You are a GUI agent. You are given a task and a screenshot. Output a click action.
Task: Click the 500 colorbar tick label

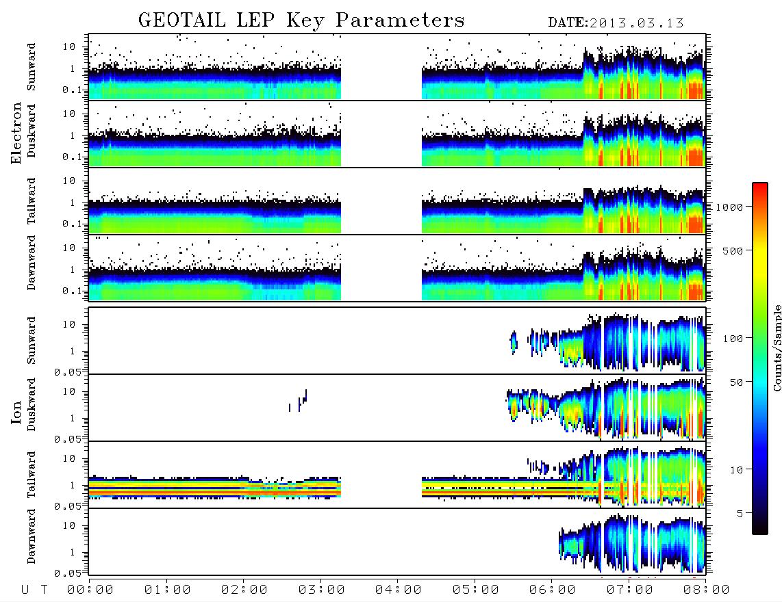pyautogui.click(x=733, y=250)
